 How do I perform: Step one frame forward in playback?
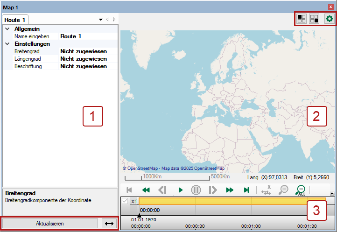(x=213, y=190)
